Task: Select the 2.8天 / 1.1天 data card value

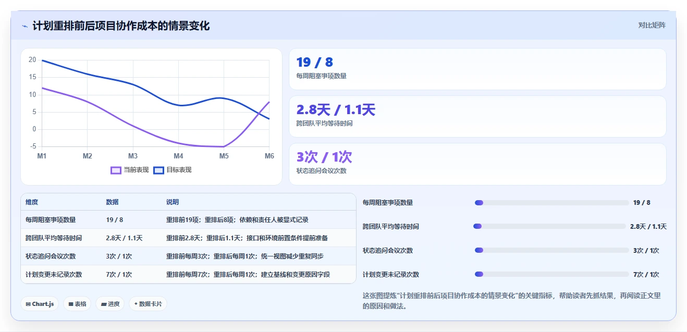Action: (336, 109)
